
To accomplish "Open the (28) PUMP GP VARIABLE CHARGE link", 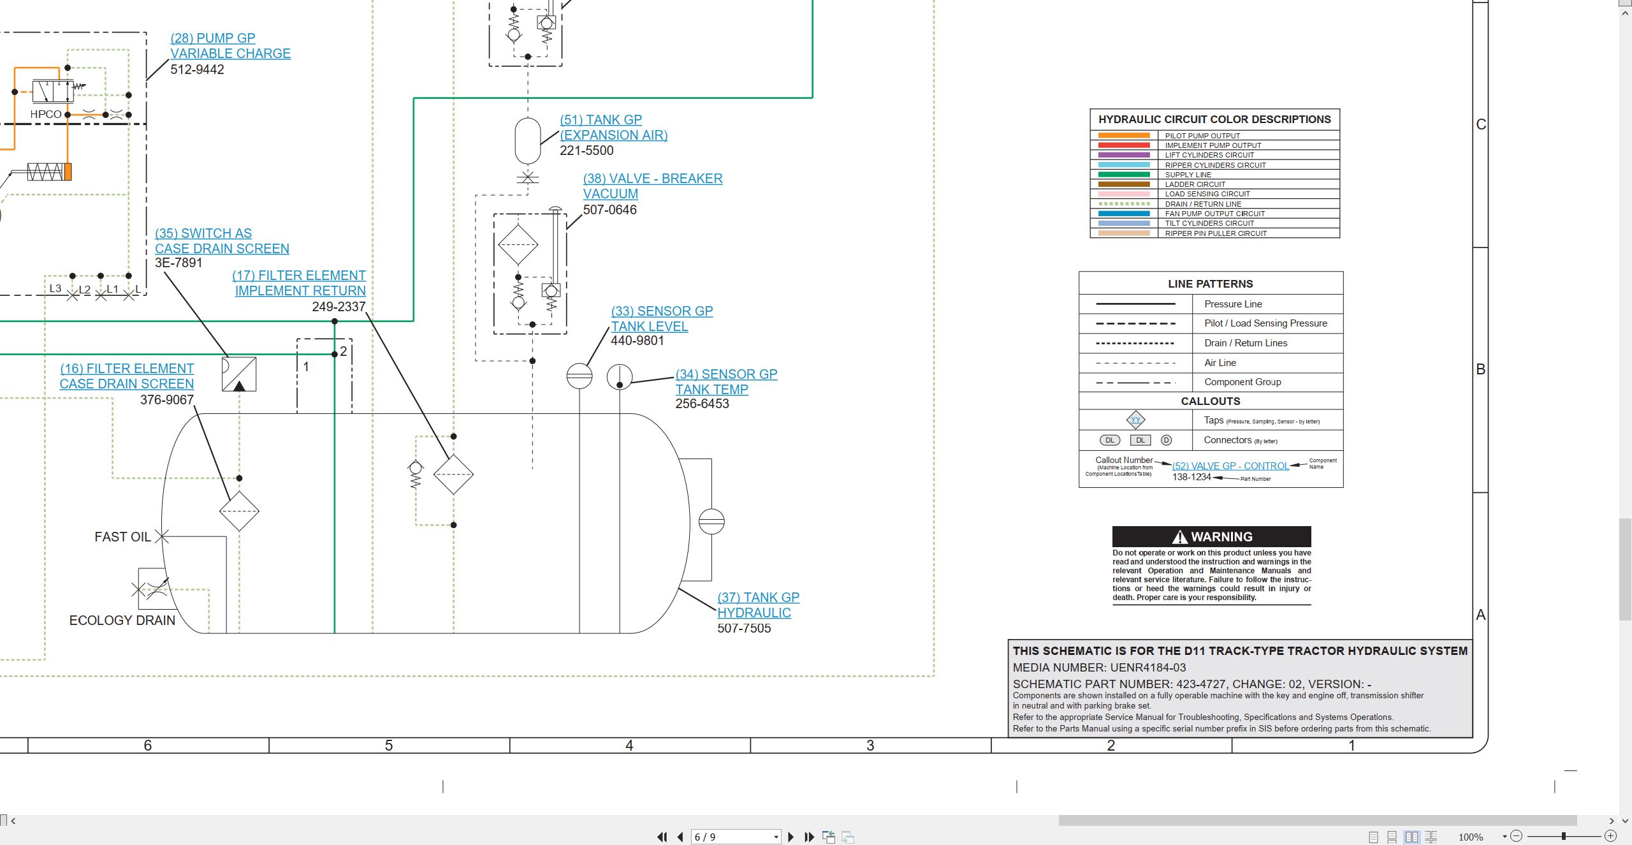I will tap(230, 46).
